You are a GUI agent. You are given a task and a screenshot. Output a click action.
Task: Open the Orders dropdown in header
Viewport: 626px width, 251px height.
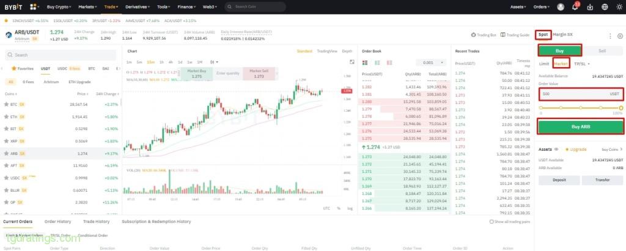(x=542, y=7)
